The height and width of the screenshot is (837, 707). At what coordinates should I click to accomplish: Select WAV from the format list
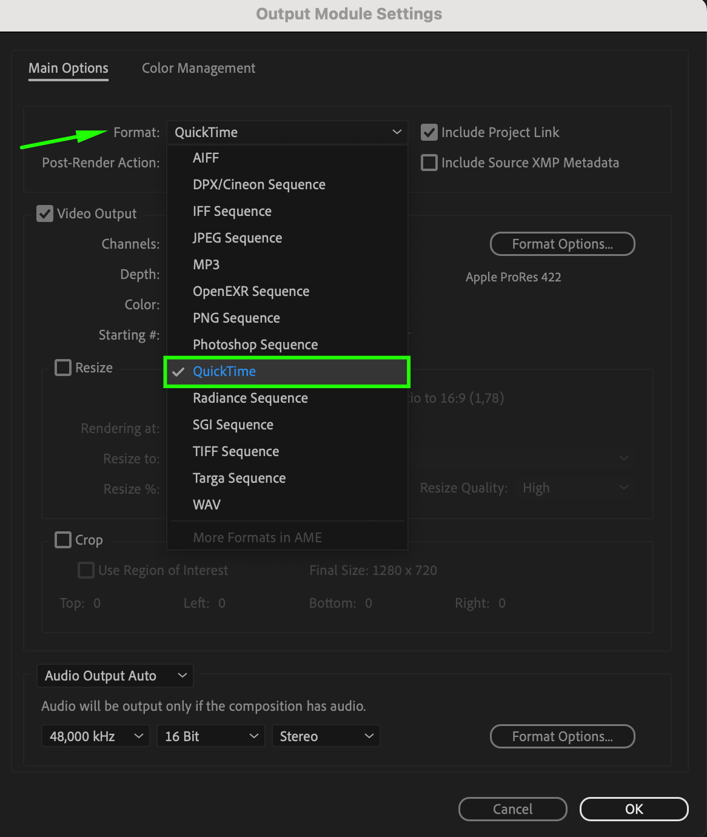[x=207, y=505]
